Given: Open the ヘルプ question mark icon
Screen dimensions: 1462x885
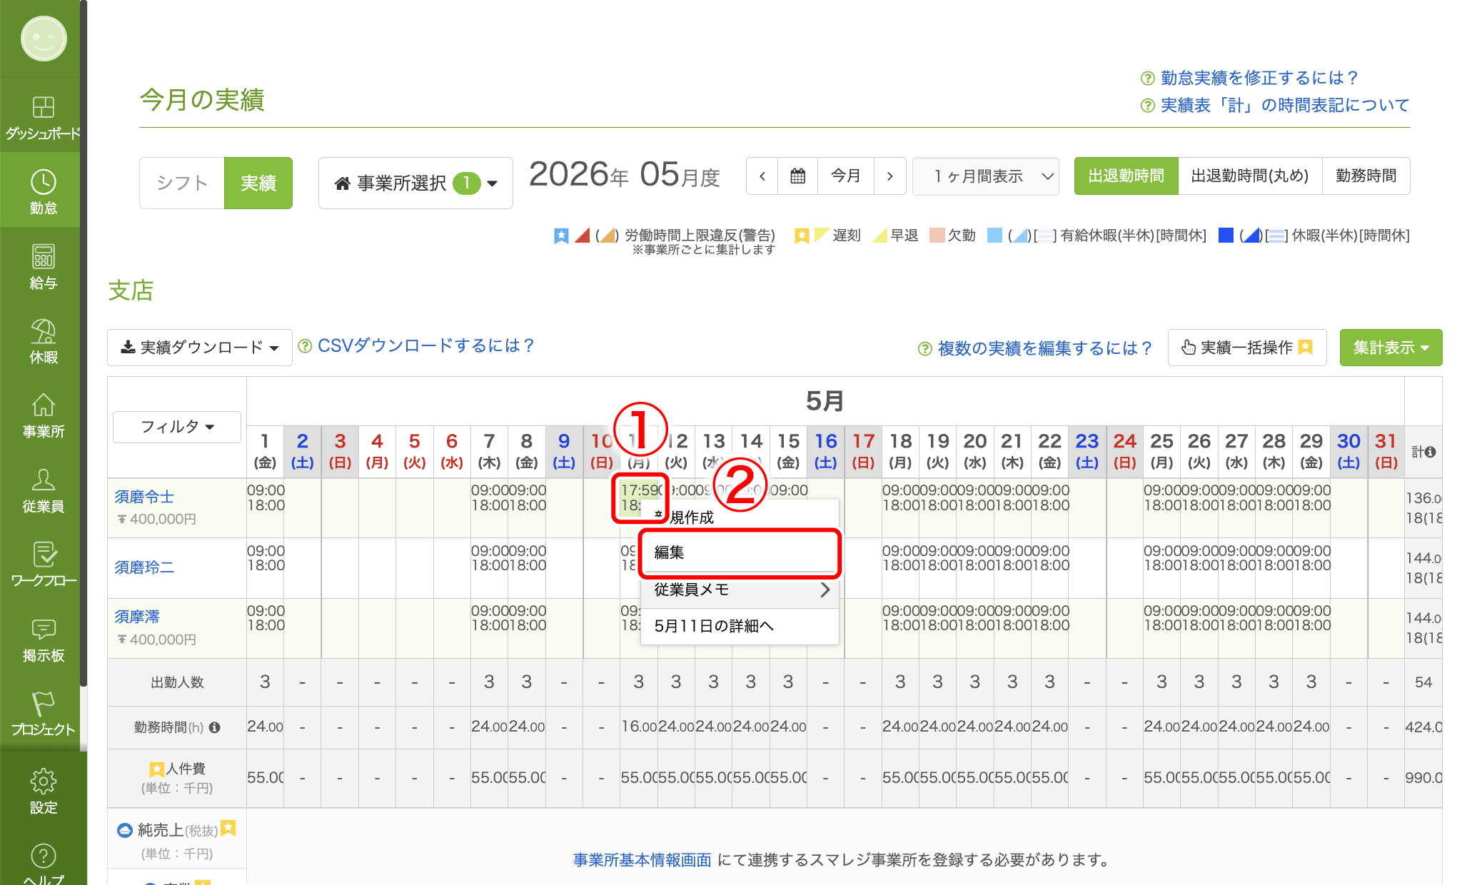Looking at the screenshot, I should (44, 856).
